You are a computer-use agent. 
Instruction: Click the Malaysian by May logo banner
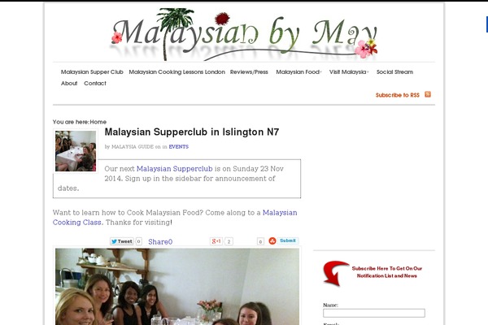coord(244,34)
